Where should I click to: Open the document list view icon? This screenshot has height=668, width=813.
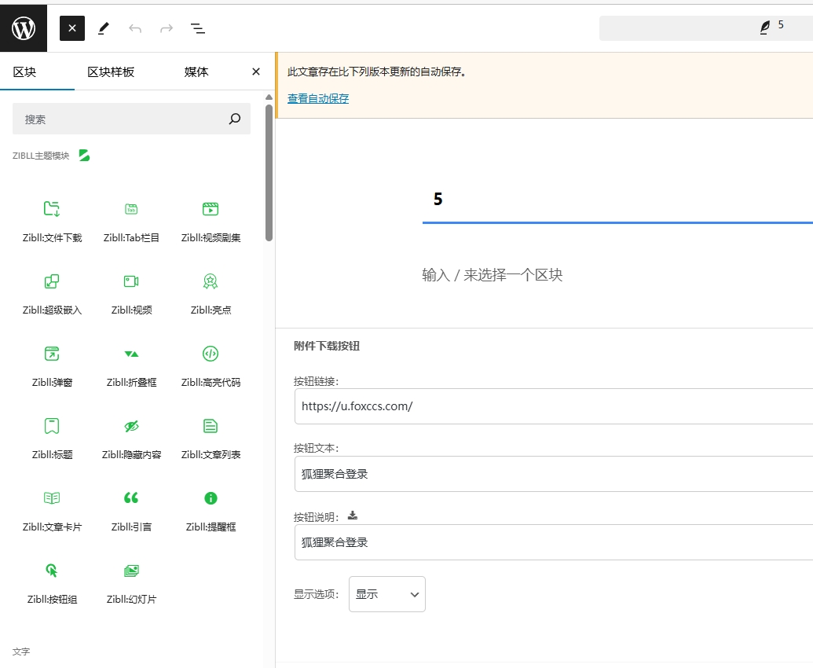(198, 28)
